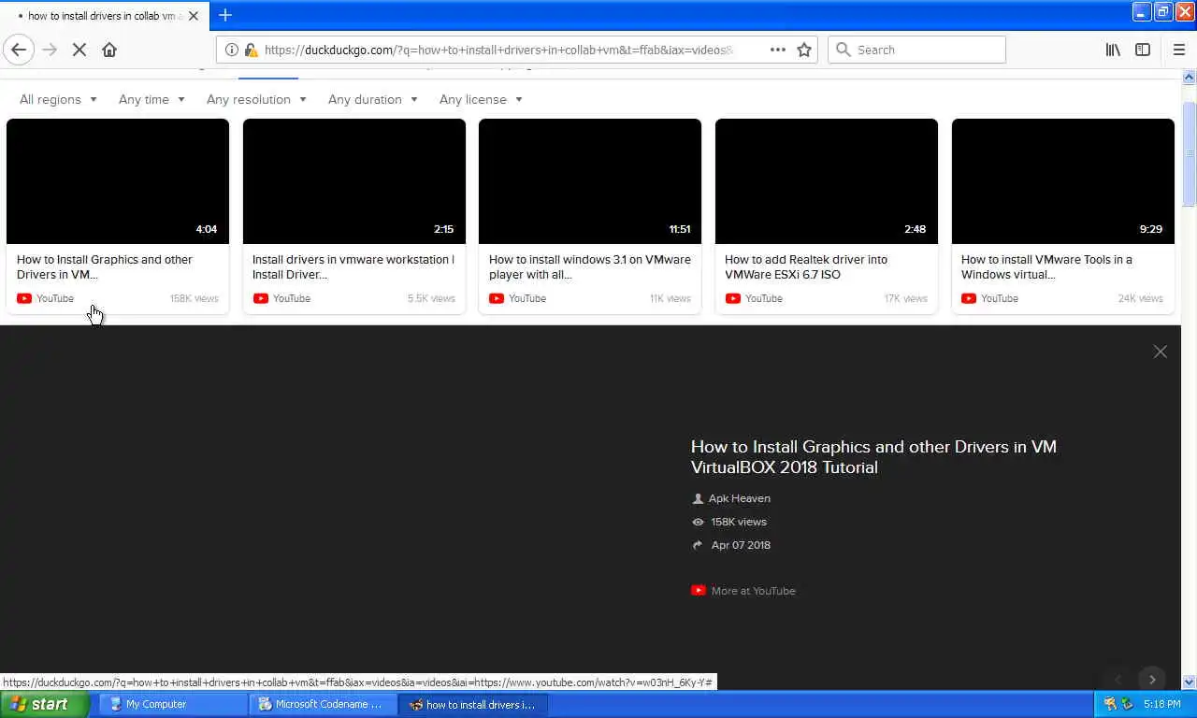
Task: Open a new browser tab
Action: coord(225,15)
